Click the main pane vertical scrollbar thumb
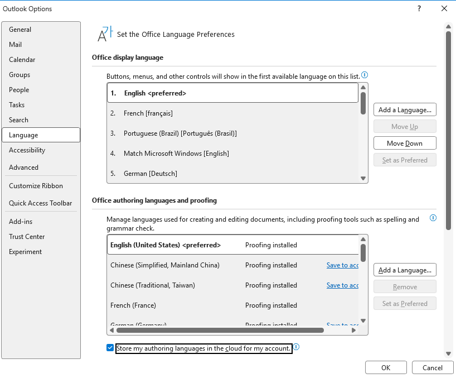Screen dimensions: 456x378 click(448, 131)
